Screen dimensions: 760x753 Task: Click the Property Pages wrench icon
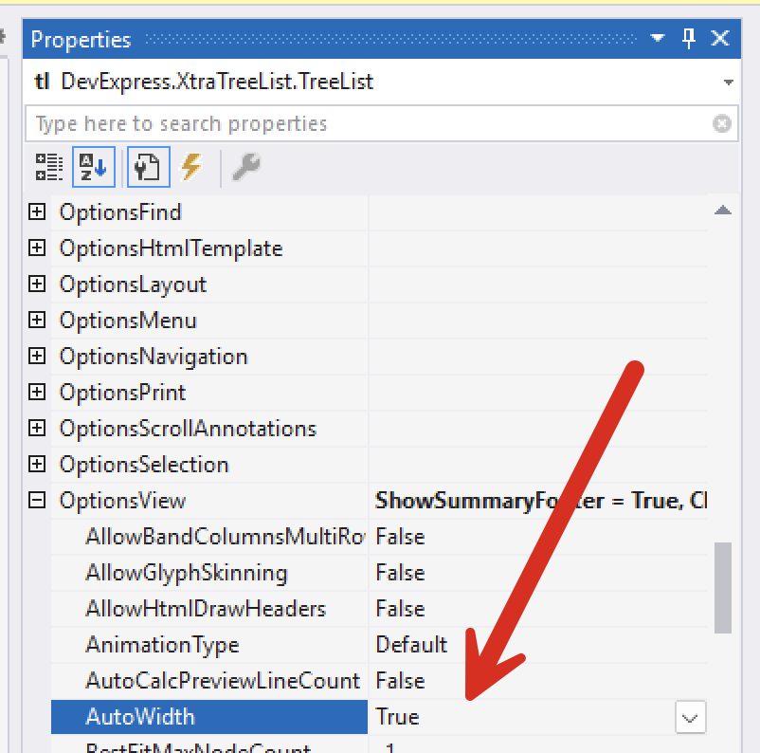tap(245, 167)
